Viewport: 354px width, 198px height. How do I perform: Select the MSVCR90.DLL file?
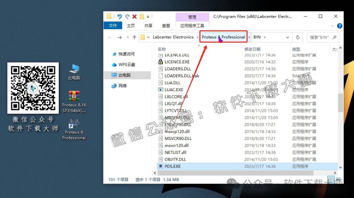point(178,139)
